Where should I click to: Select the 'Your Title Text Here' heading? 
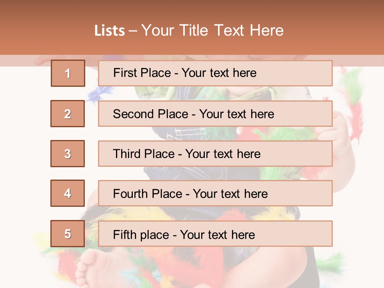click(x=212, y=31)
